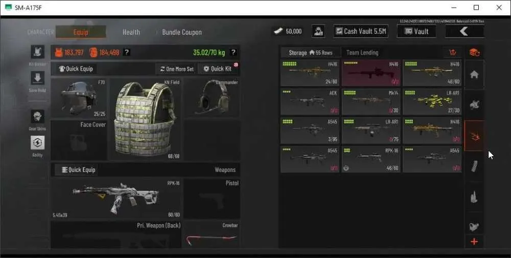This screenshot has height=258, width=511.
Task: Maximize the SM-A175F window
Action: [476, 8]
